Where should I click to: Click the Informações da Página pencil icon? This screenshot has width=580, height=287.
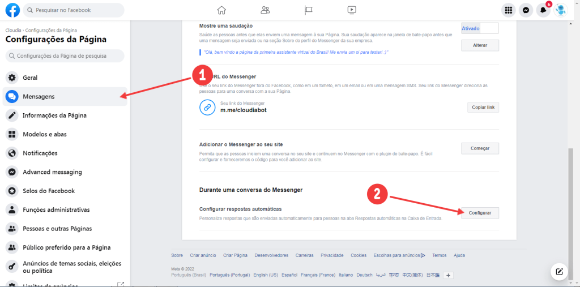(12, 115)
